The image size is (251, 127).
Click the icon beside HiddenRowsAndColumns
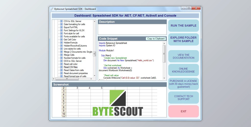(61, 45)
